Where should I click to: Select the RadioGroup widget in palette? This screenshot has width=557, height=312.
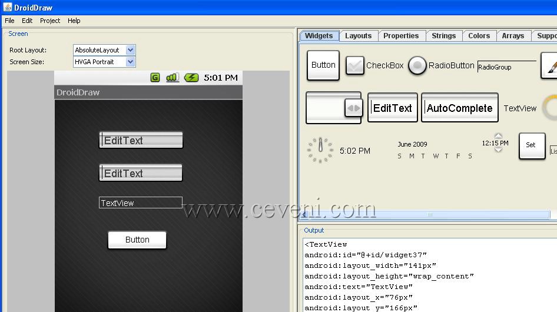(506, 67)
